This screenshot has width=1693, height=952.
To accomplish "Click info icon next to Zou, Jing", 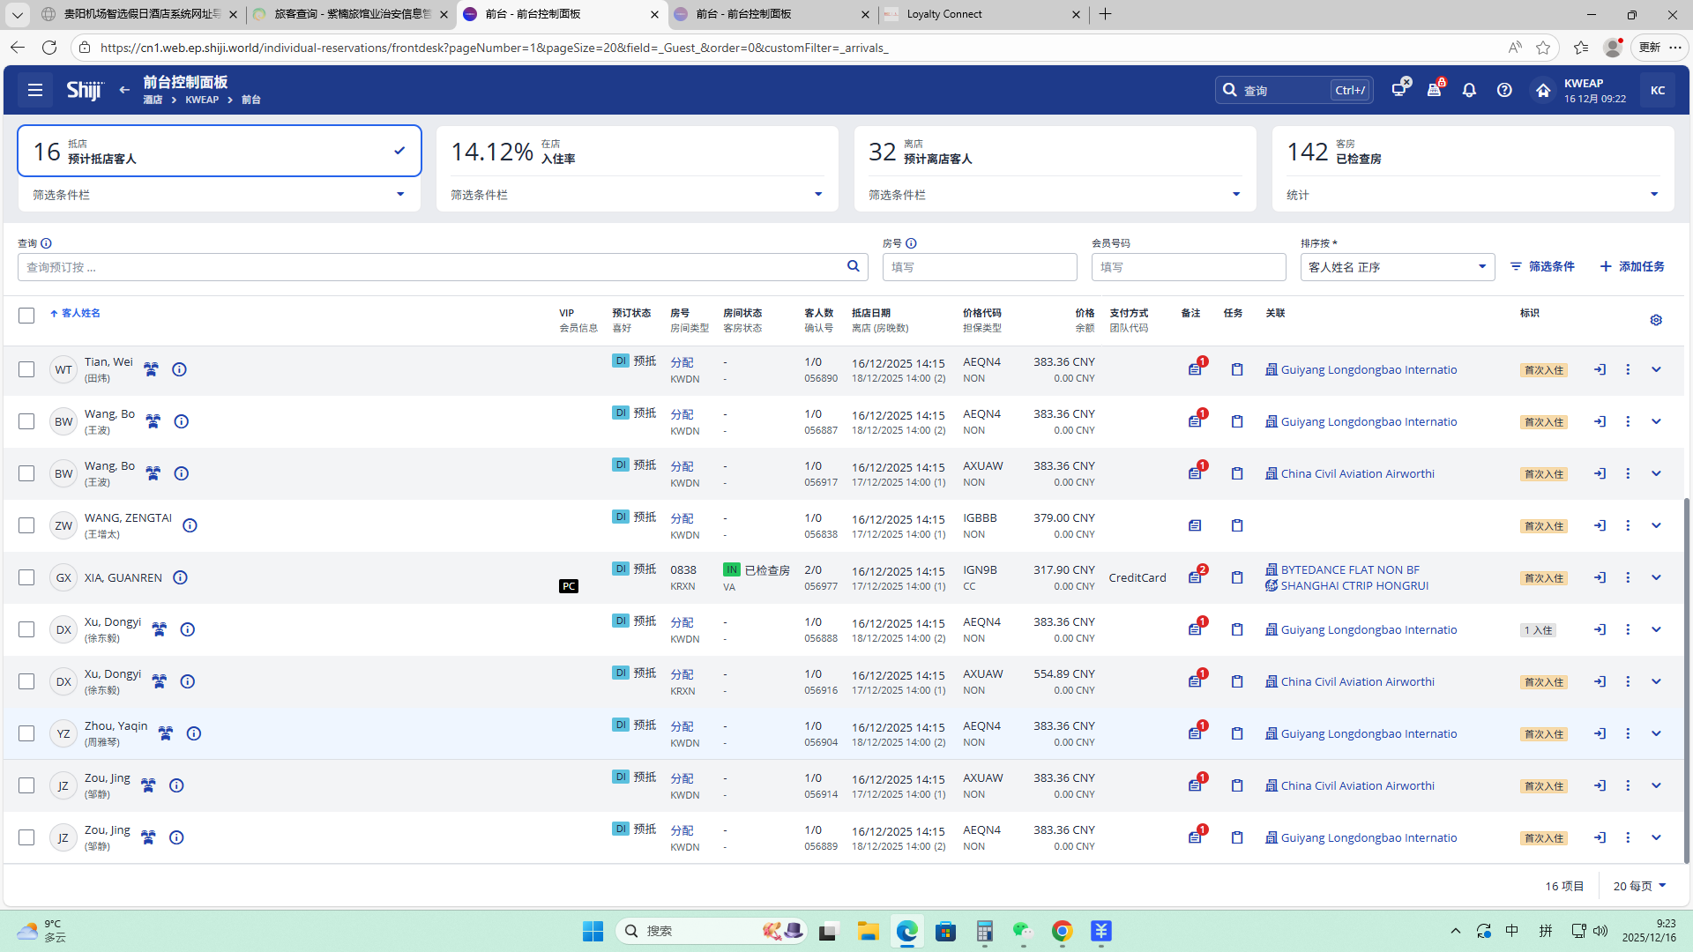I will click(x=176, y=785).
